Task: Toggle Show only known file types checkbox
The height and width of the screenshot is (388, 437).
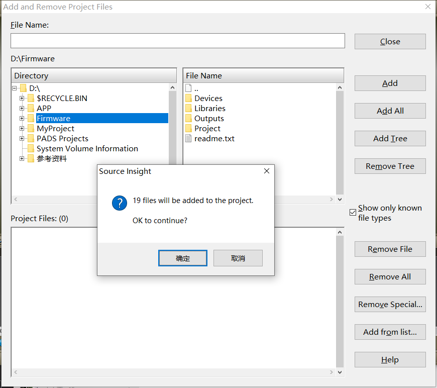Action: pos(353,212)
